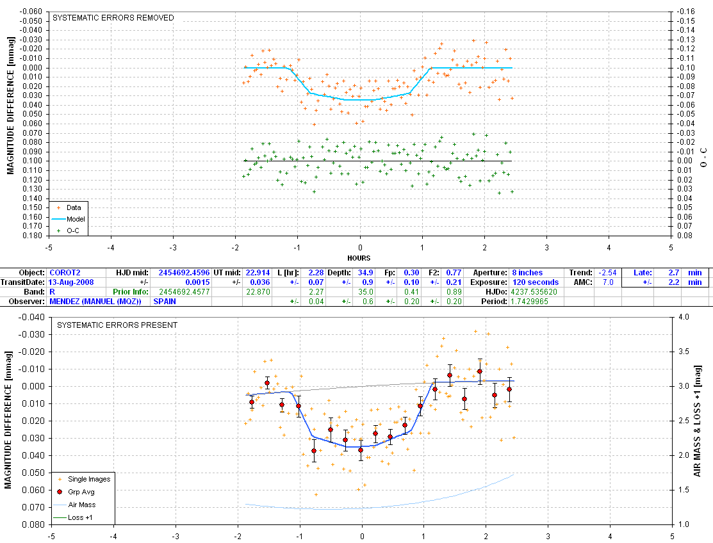Click the 'Prior Info:' label
The image size is (713, 543).
click(x=131, y=292)
